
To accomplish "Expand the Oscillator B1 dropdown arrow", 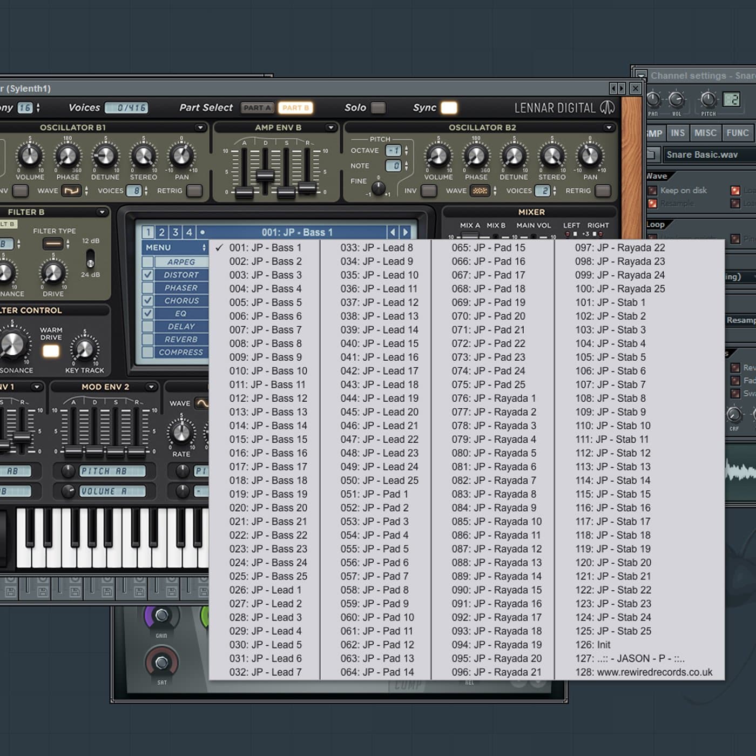I will pyautogui.click(x=200, y=127).
